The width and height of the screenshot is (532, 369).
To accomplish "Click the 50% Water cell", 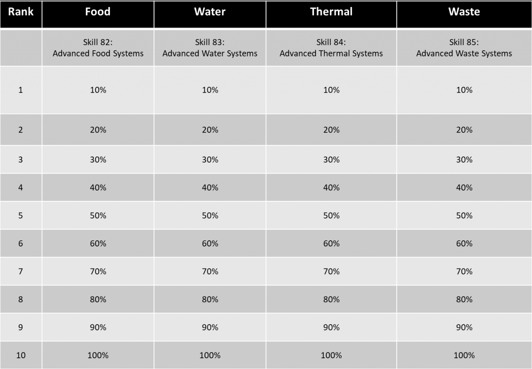I will [x=210, y=215].
